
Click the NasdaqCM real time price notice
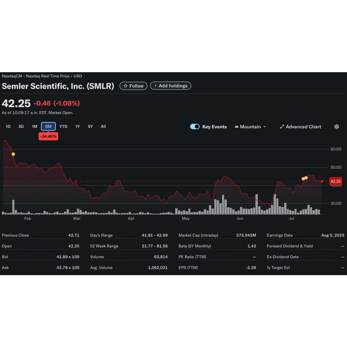click(x=42, y=76)
